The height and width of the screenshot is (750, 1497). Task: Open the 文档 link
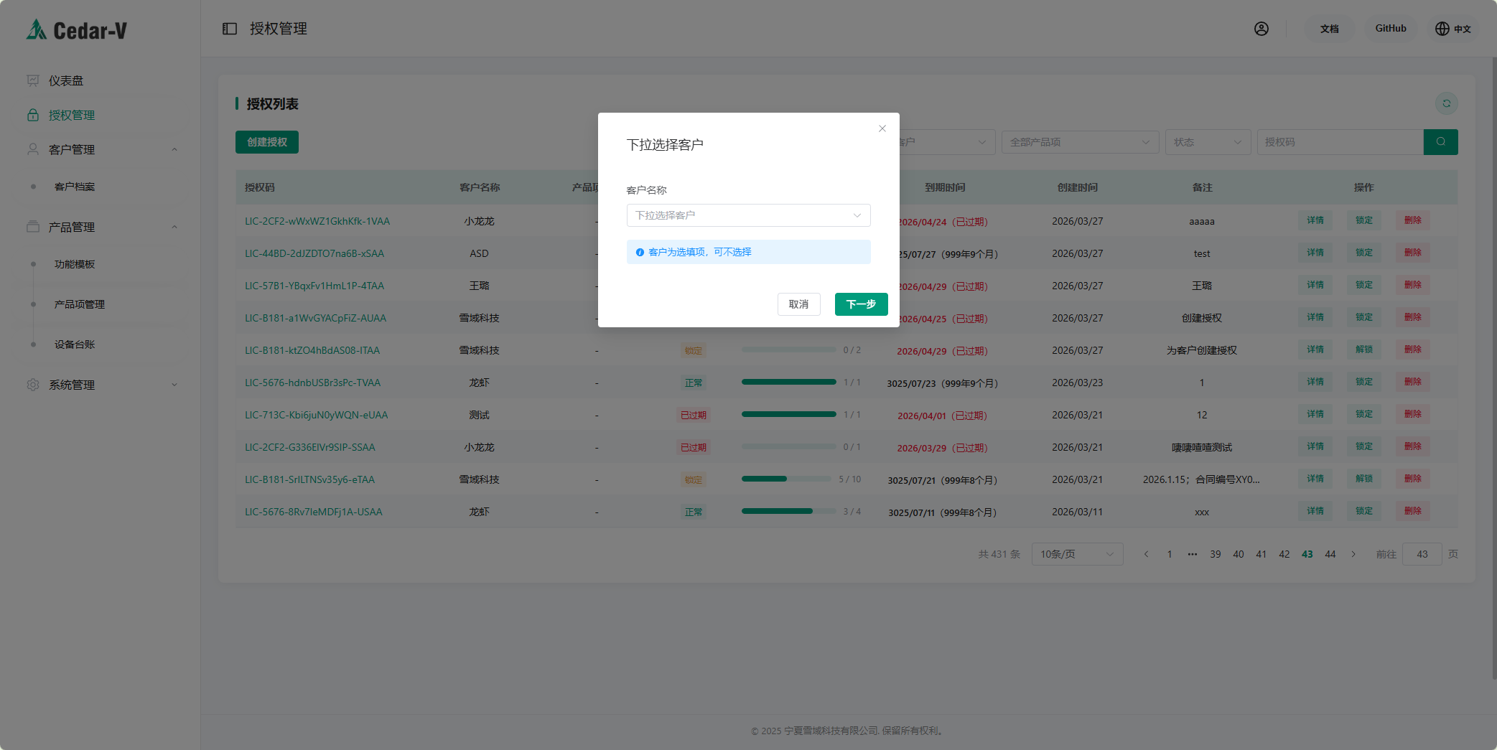click(1330, 29)
